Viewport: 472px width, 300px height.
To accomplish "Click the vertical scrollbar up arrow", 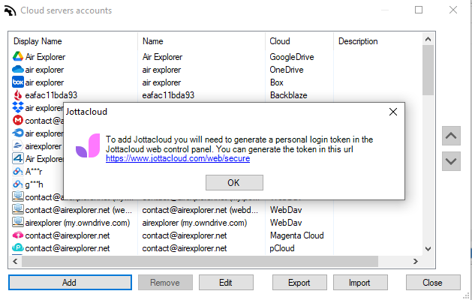I will [428, 39].
